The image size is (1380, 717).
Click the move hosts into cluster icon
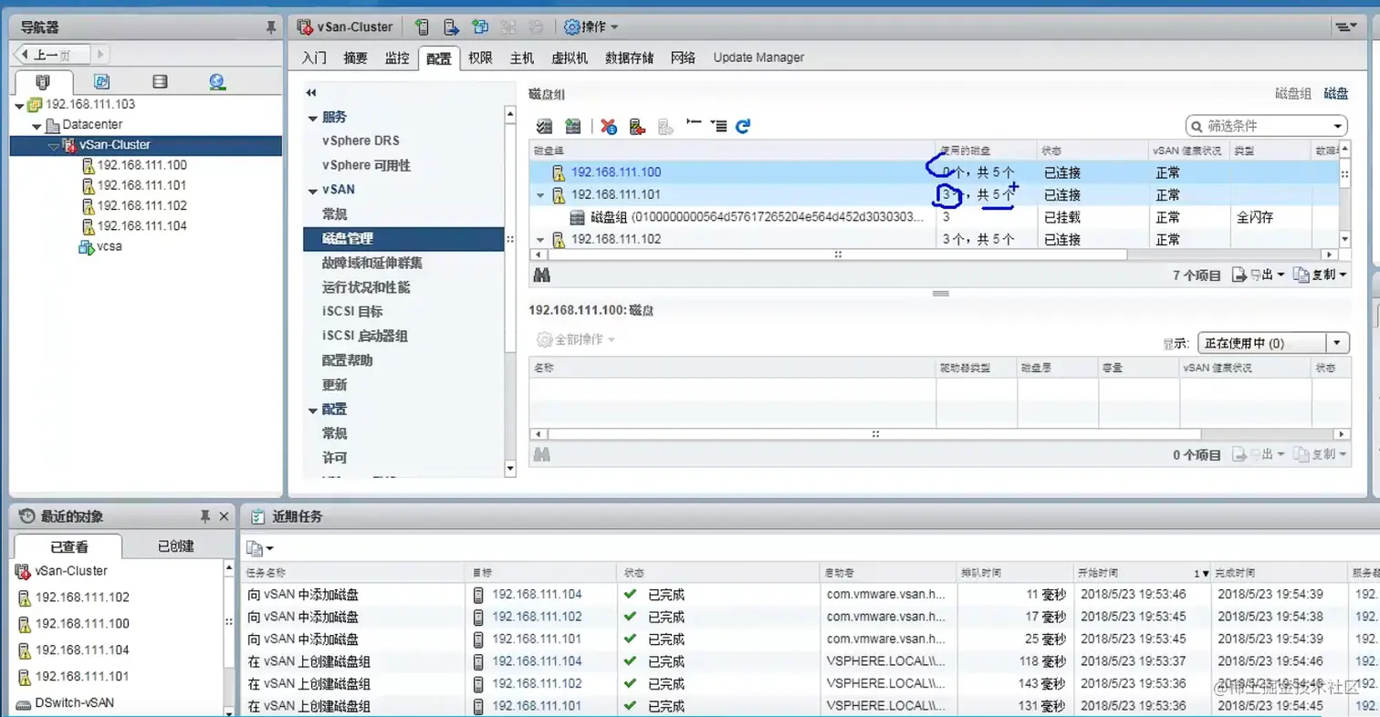pyautogui.click(x=450, y=26)
